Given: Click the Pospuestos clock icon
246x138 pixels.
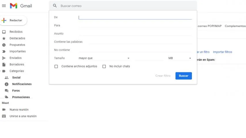Looking at the screenshot, I should tap(4, 45).
